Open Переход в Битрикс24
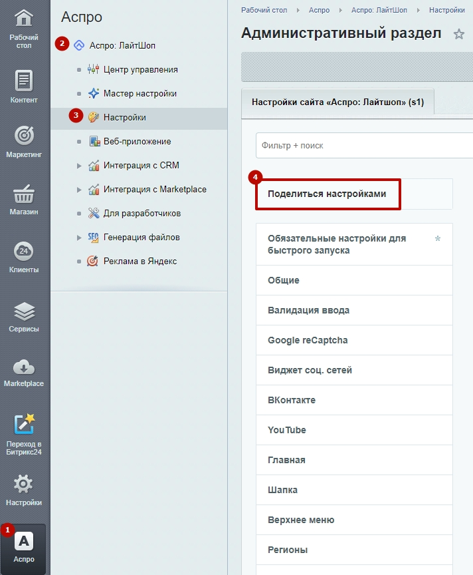 24,434
